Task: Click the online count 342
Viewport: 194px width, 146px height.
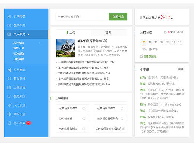Action: 166,17
